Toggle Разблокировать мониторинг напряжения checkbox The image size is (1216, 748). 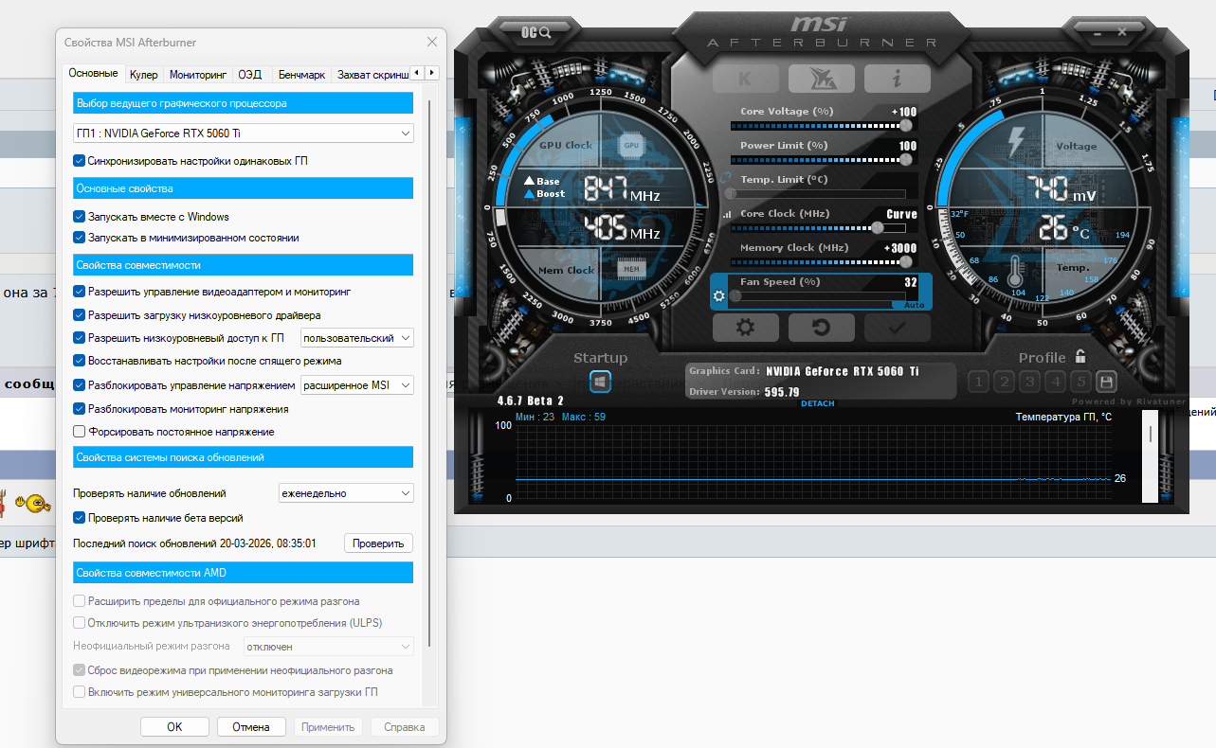pos(80,409)
